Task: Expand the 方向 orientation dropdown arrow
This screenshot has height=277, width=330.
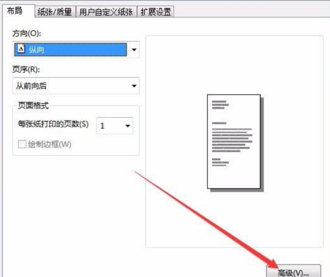Action: [134, 50]
